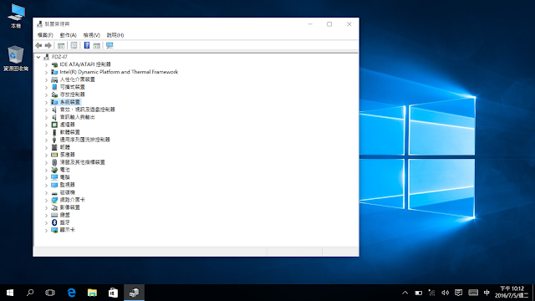Expand Intel(R) Dynamic Platform and Thermal Framework

tap(46, 72)
